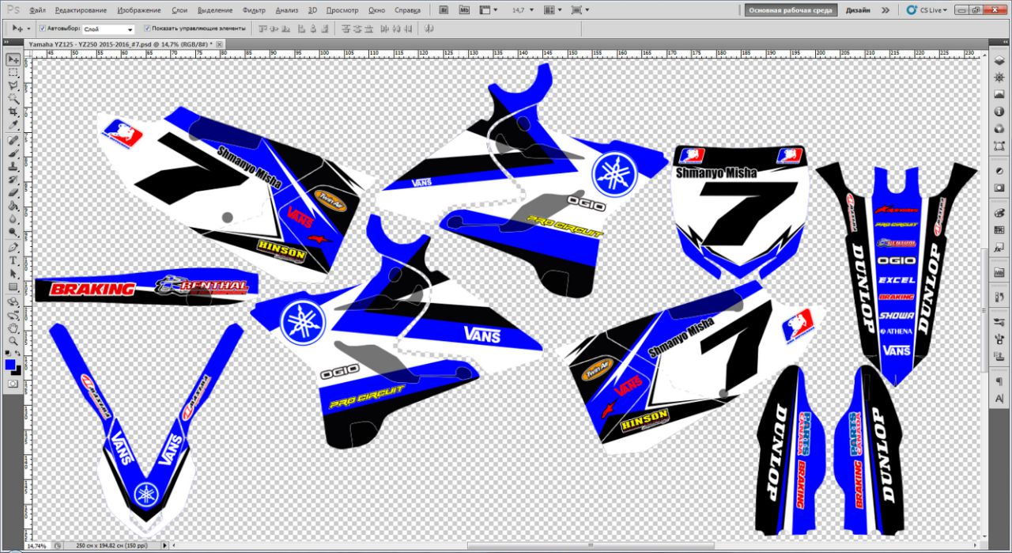The image size is (1012, 553).
Task: Open the Редактирование menu
Action: tap(81, 10)
